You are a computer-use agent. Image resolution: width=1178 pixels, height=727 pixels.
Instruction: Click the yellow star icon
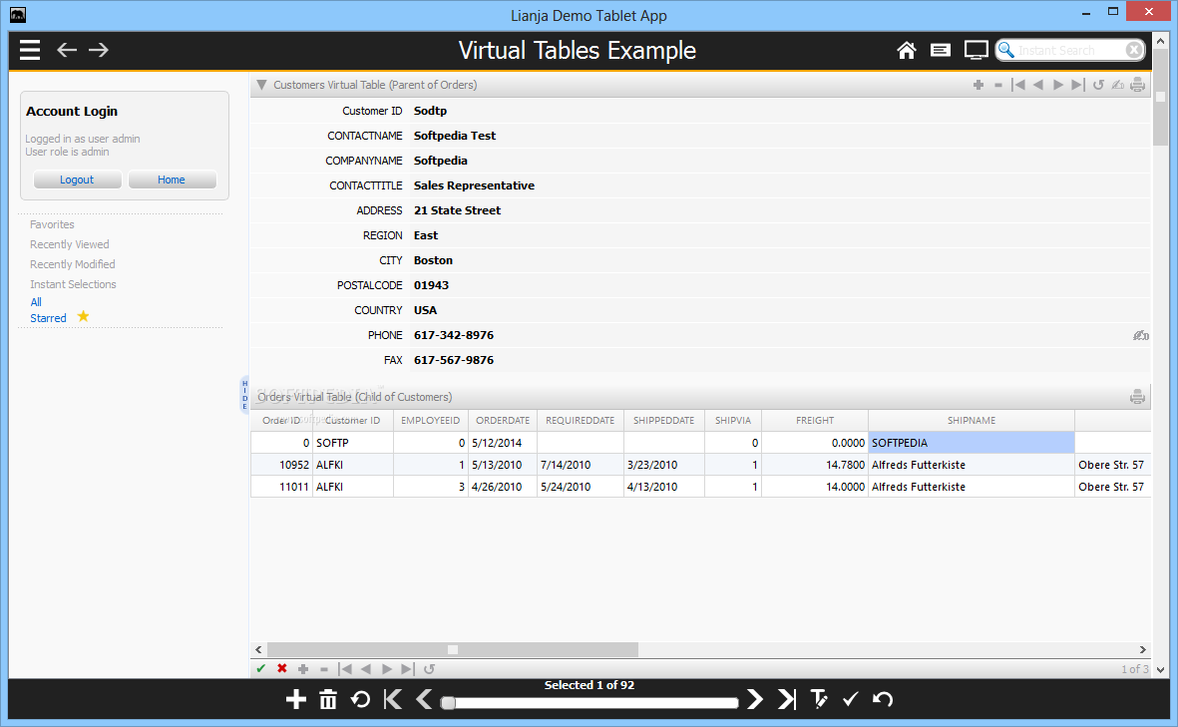pos(83,316)
